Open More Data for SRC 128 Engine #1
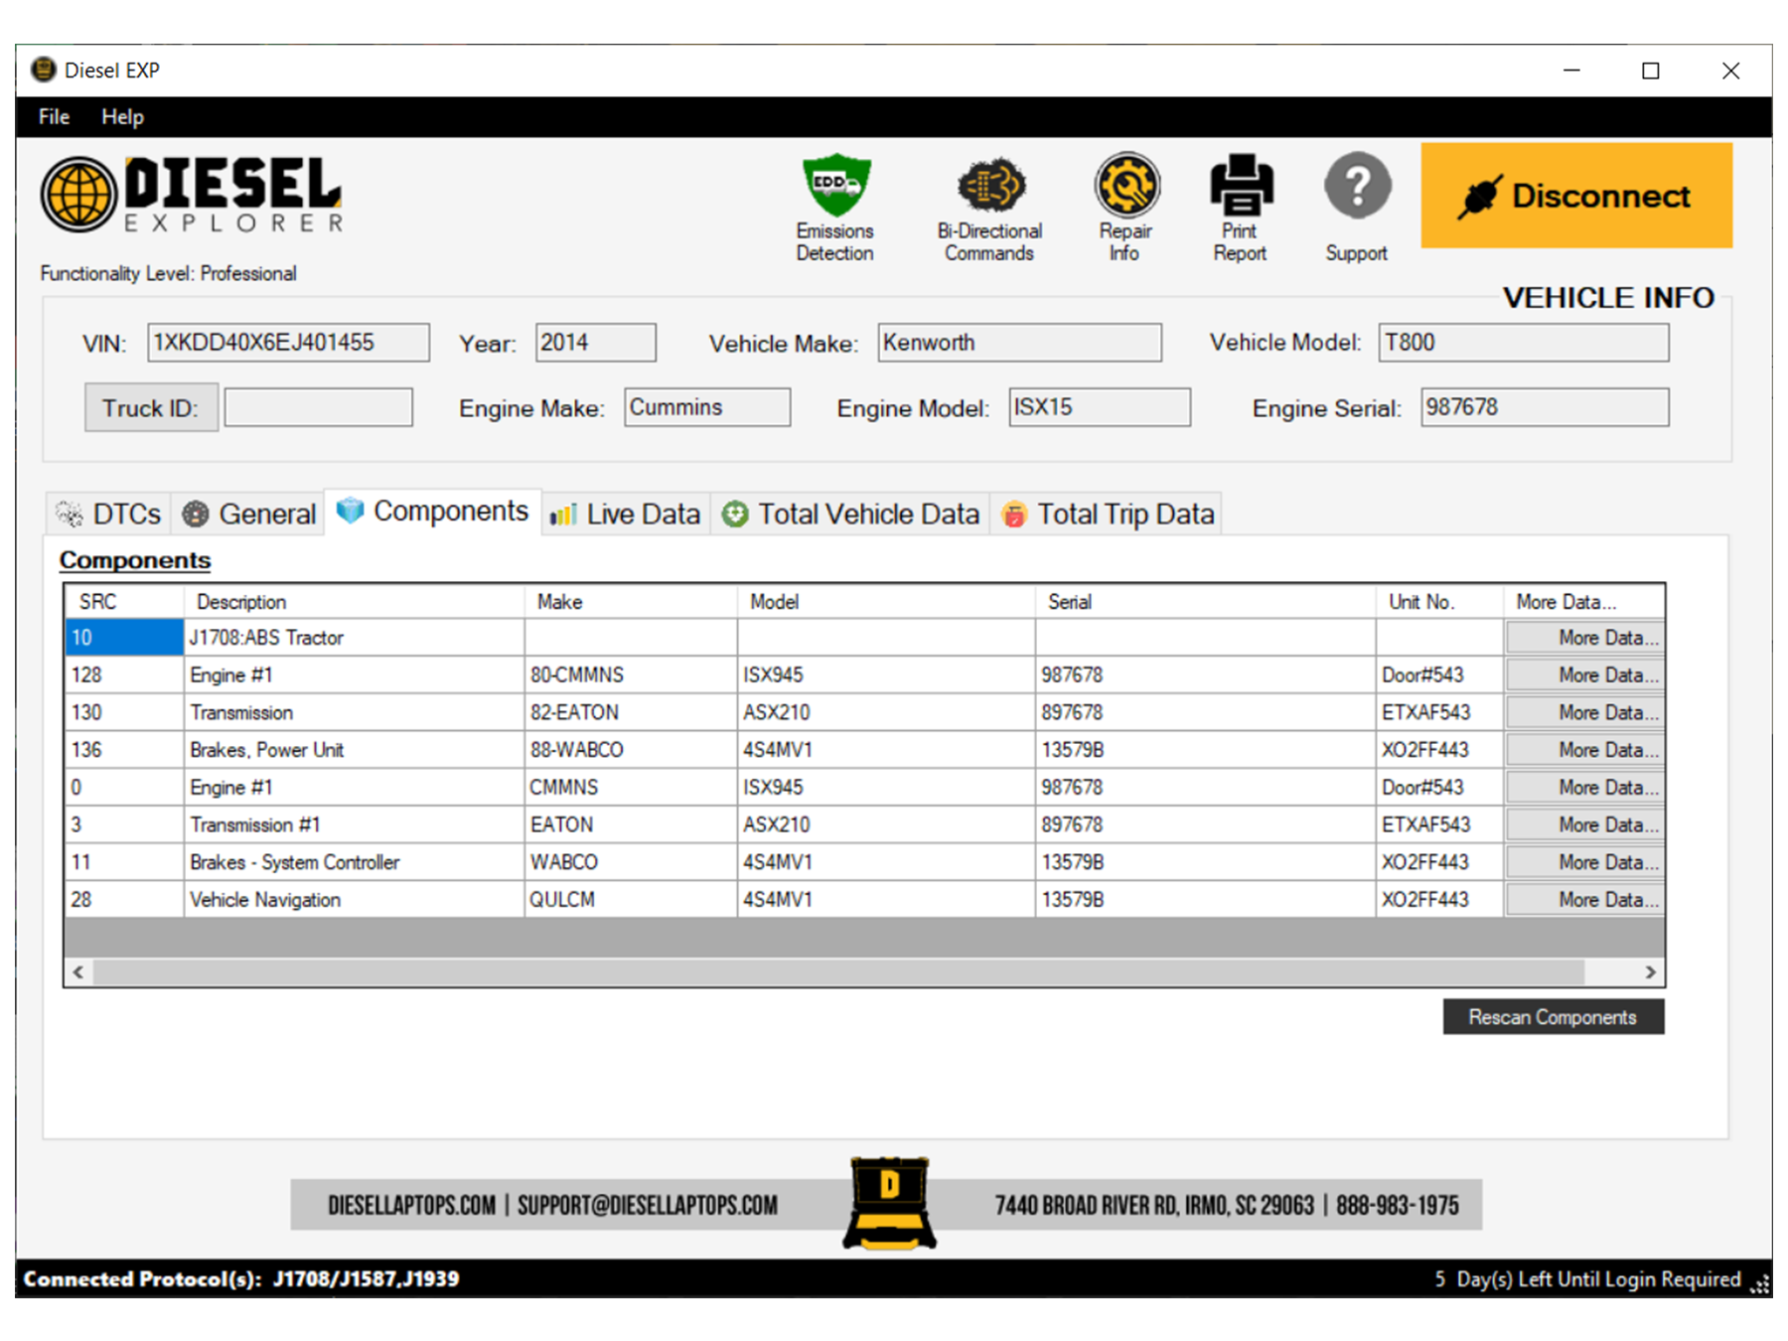The width and height of the screenshot is (1788, 1341). [x=1585, y=675]
